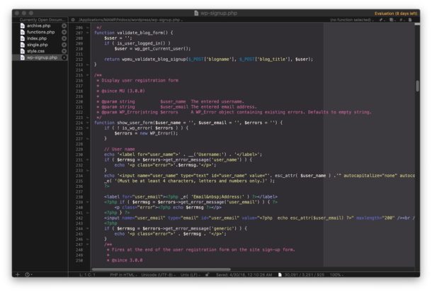Click the "Display user registration form" comment

tap(140, 80)
